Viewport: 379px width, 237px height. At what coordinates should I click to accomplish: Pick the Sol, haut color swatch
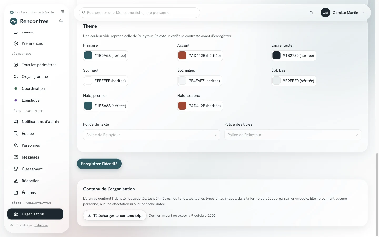tap(88, 81)
